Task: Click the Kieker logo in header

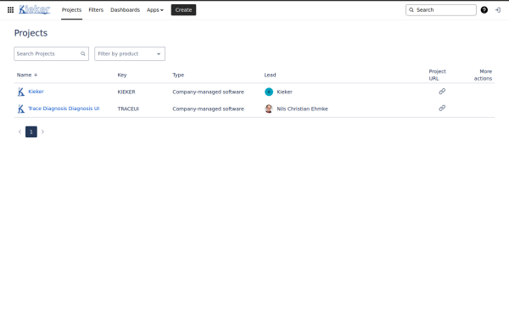Action: (x=35, y=9)
